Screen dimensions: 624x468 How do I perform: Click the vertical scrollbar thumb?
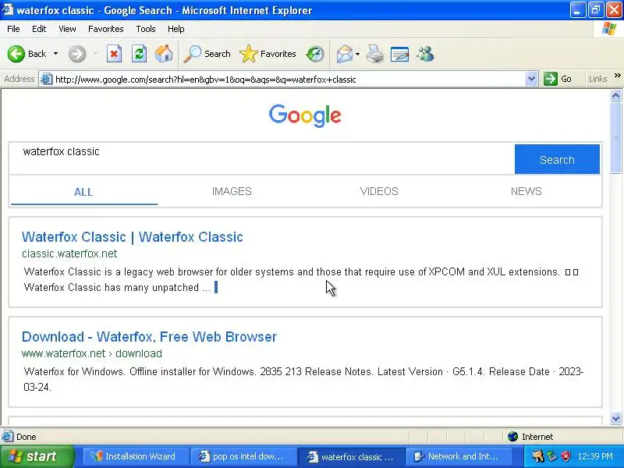coord(615,138)
